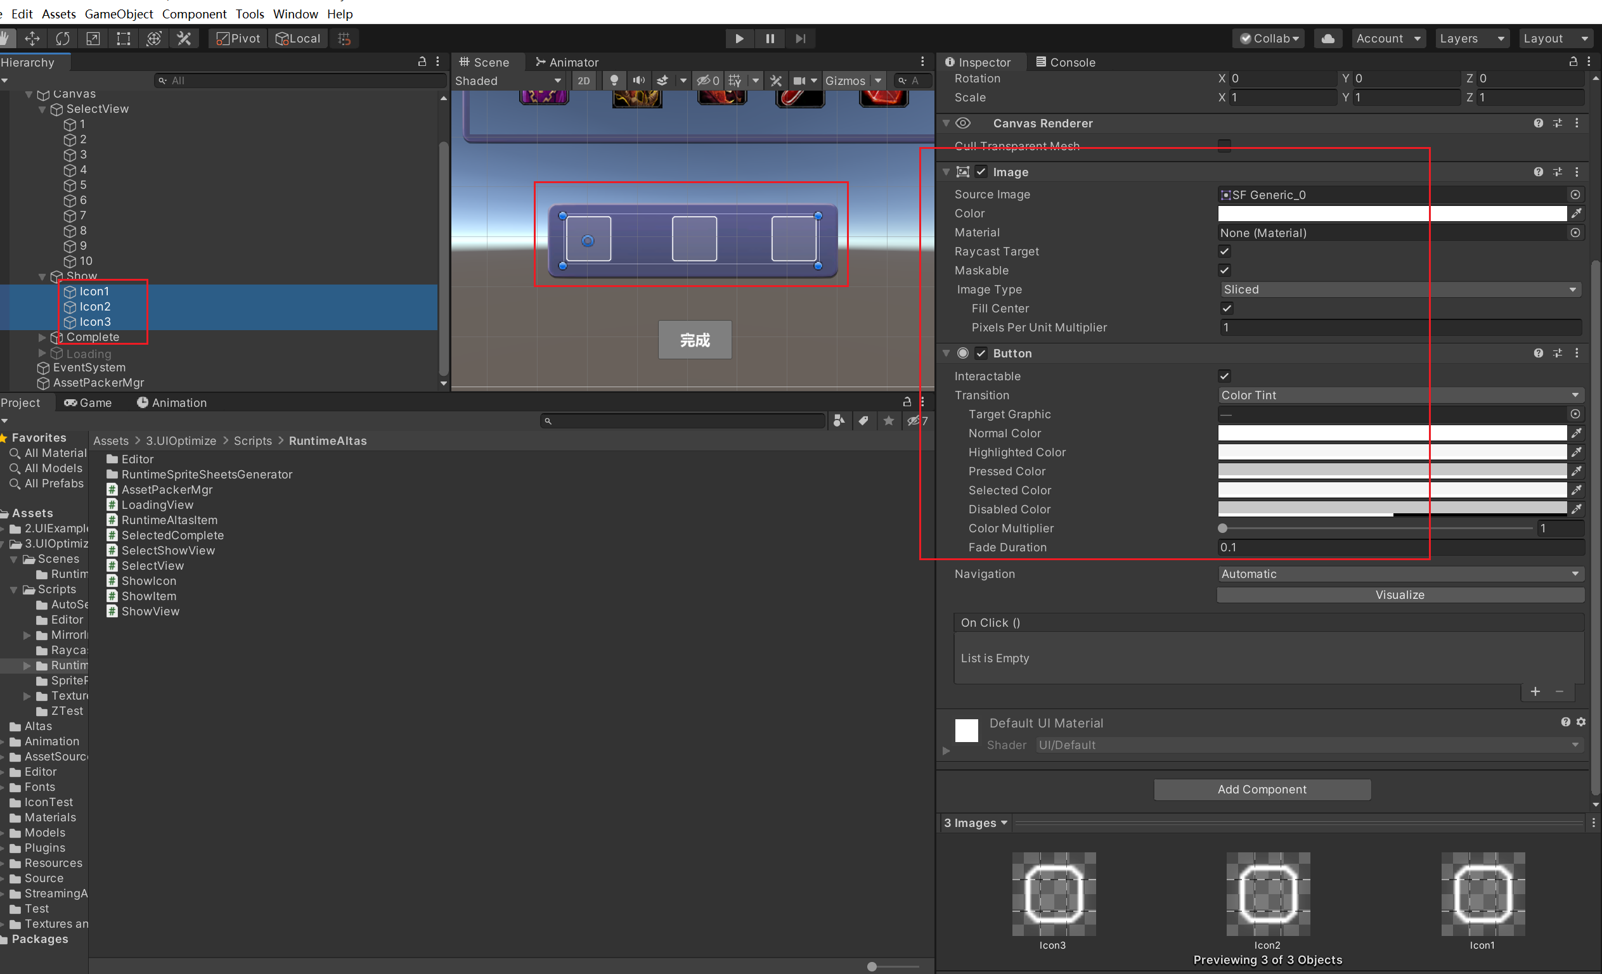Screen dimensions: 1602x974
Task: Open custom editor tools icon
Action: pos(184,38)
